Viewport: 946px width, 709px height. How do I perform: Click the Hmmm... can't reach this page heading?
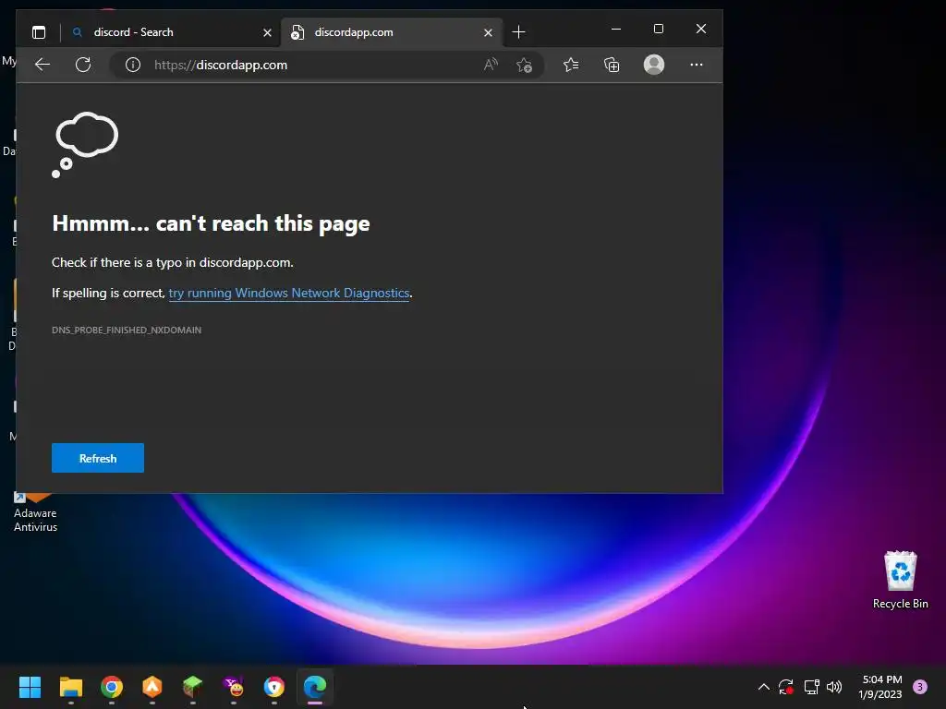211,223
